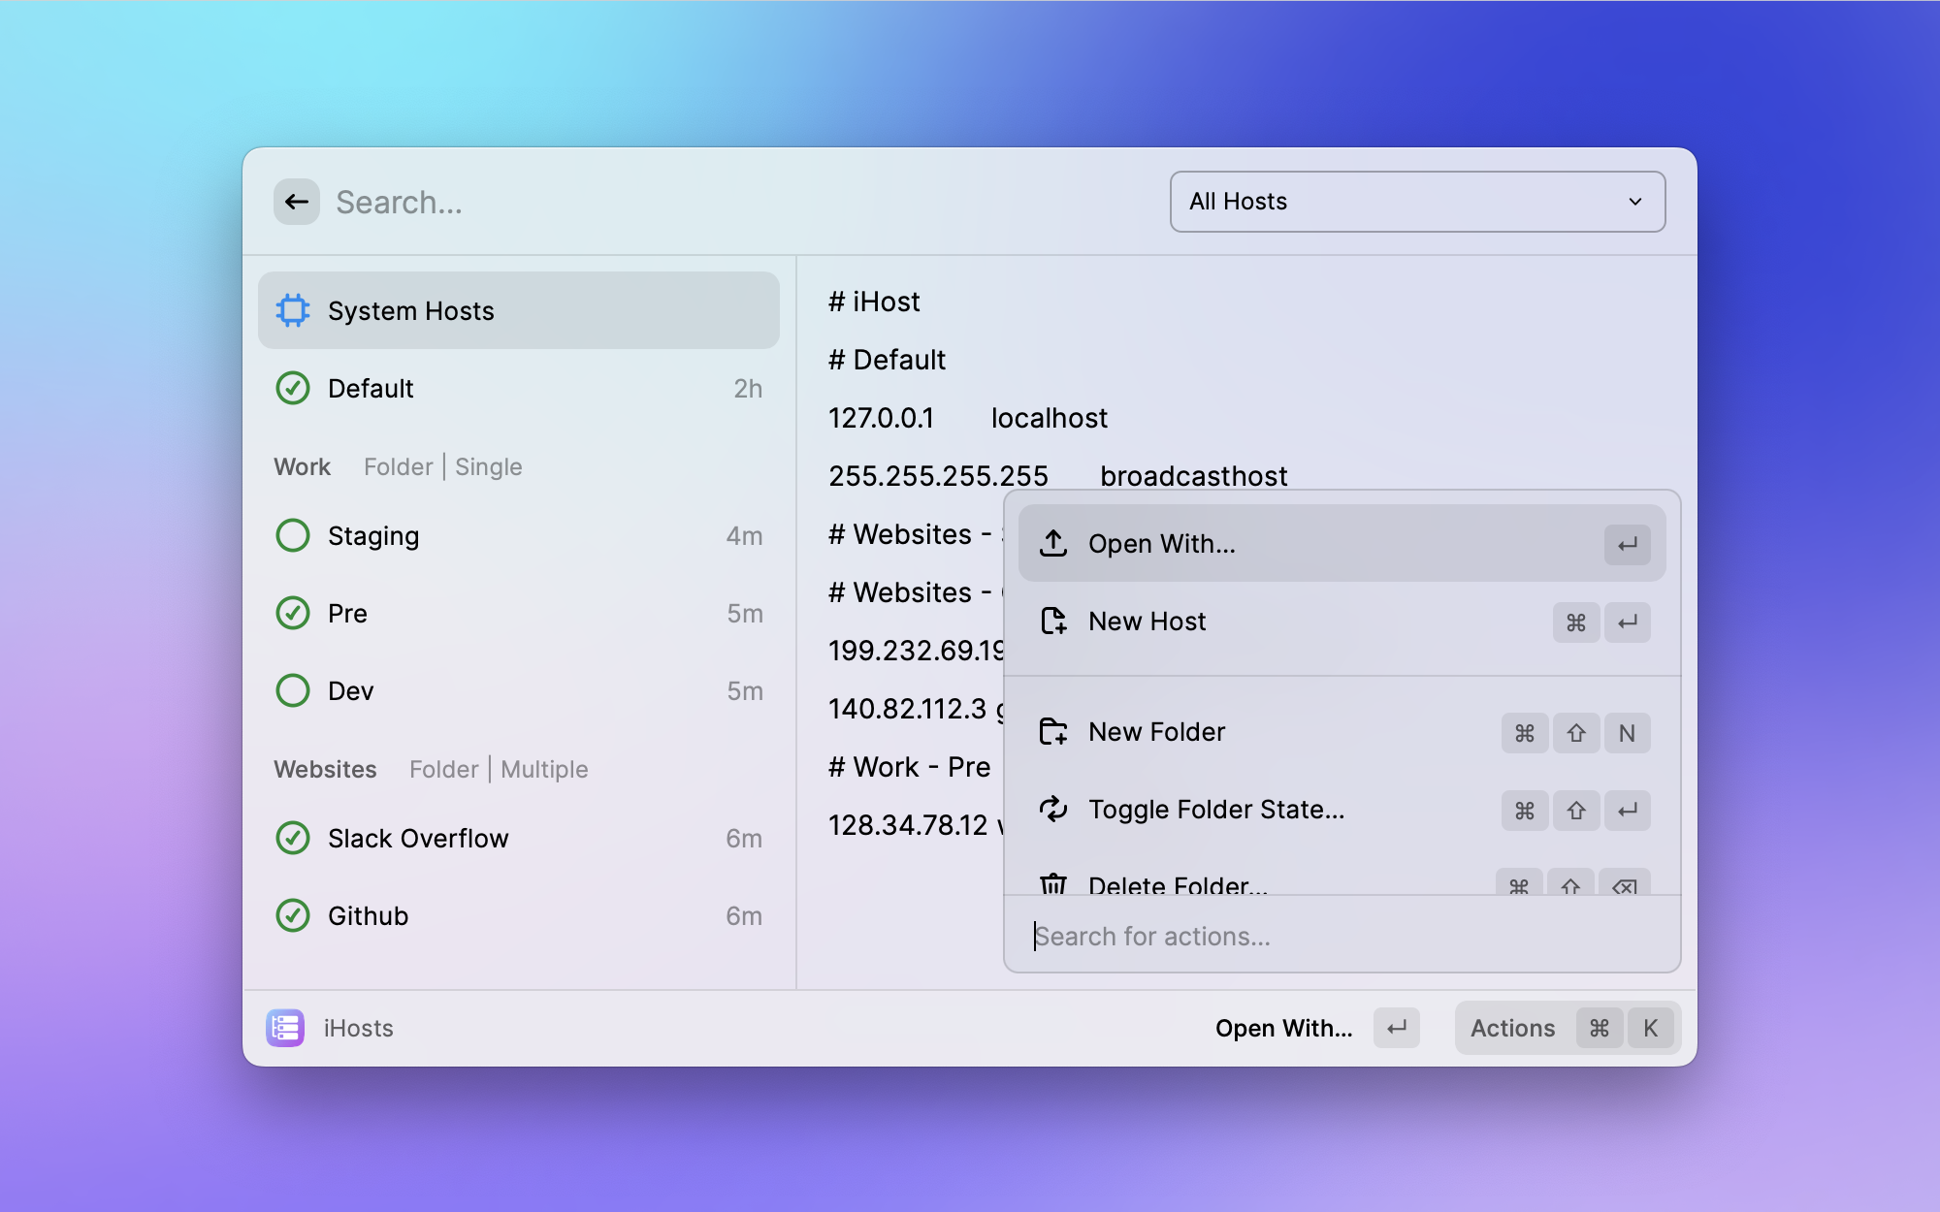
Task: Enable the Staging host circle
Action: tap(293, 535)
